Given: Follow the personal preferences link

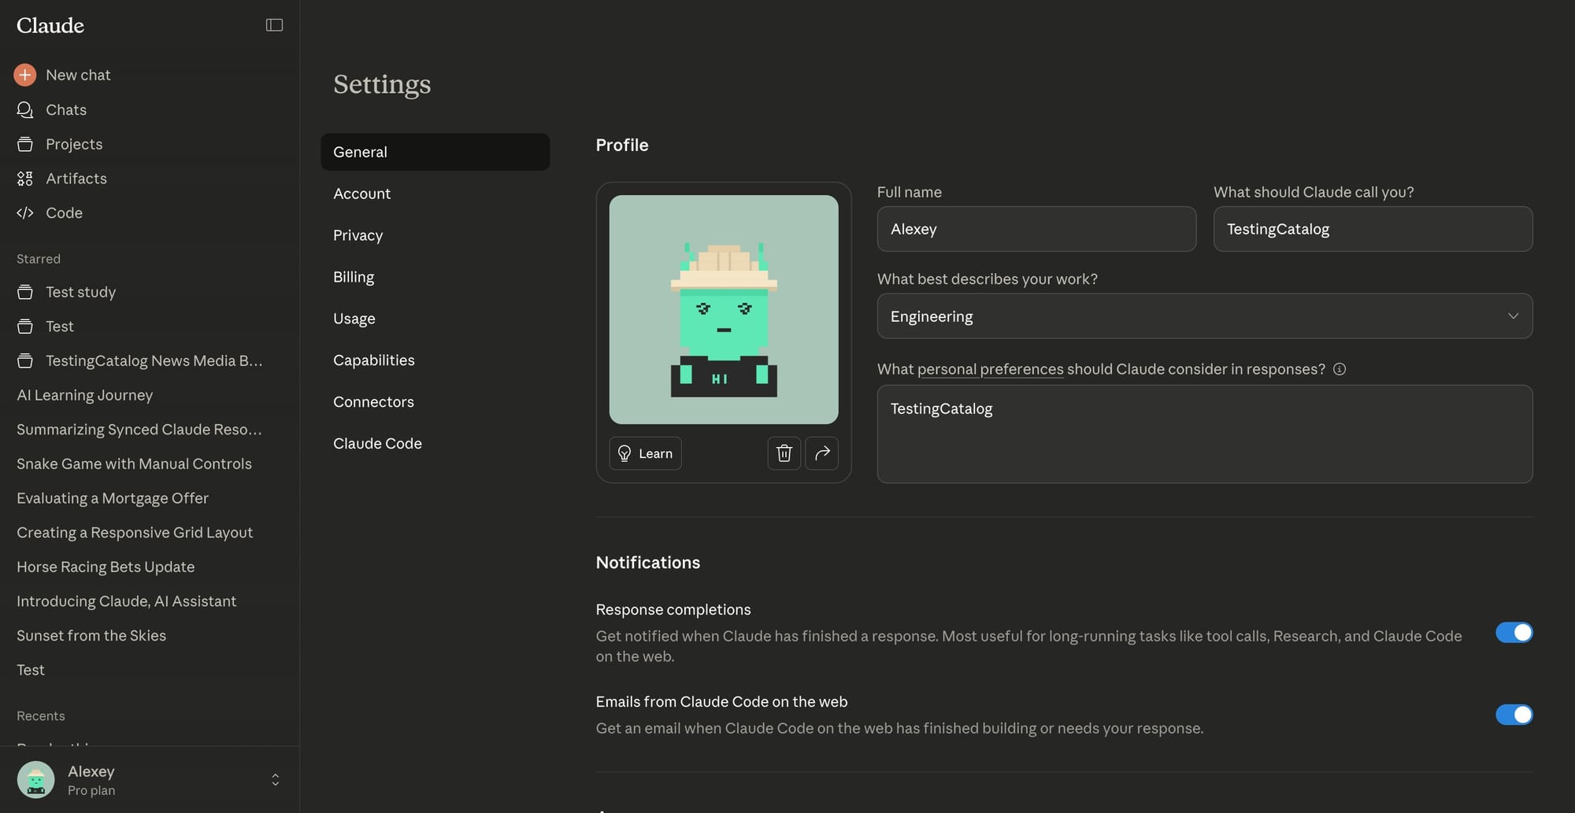Looking at the screenshot, I should coord(990,369).
